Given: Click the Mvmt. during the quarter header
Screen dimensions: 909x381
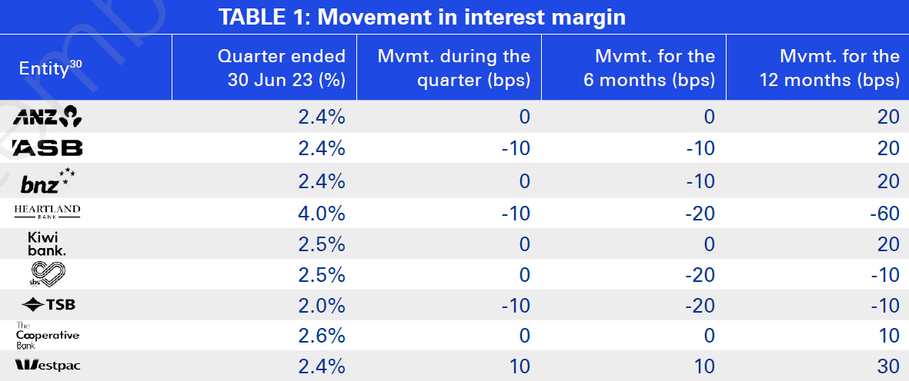Looking at the screenshot, I should (x=453, y=68).
